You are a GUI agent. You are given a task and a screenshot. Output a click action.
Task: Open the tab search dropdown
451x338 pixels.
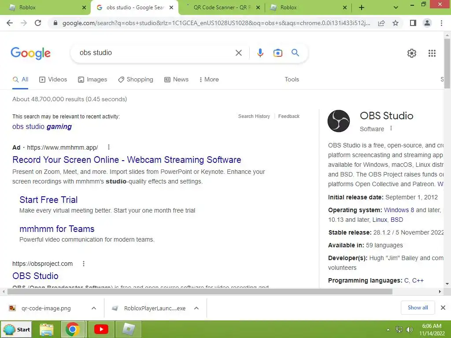click(396, 8)
